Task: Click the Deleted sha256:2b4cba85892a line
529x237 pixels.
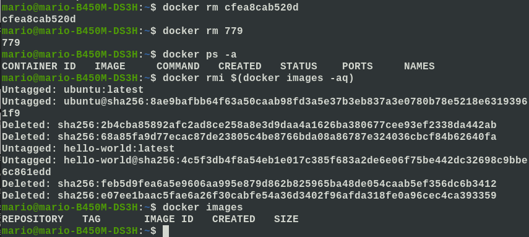Action: (249, 125)
